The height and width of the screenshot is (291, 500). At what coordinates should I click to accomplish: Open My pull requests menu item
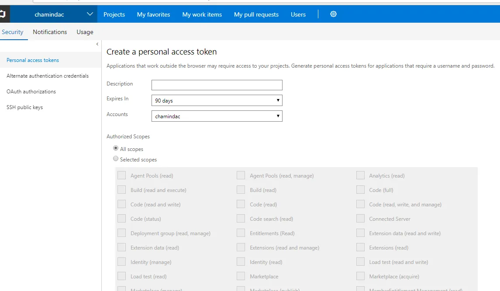256,14
